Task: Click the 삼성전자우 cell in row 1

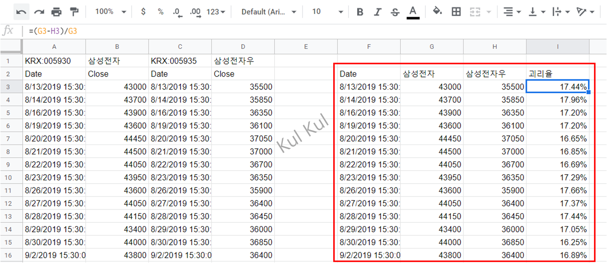Action: (x=243, y=61)
